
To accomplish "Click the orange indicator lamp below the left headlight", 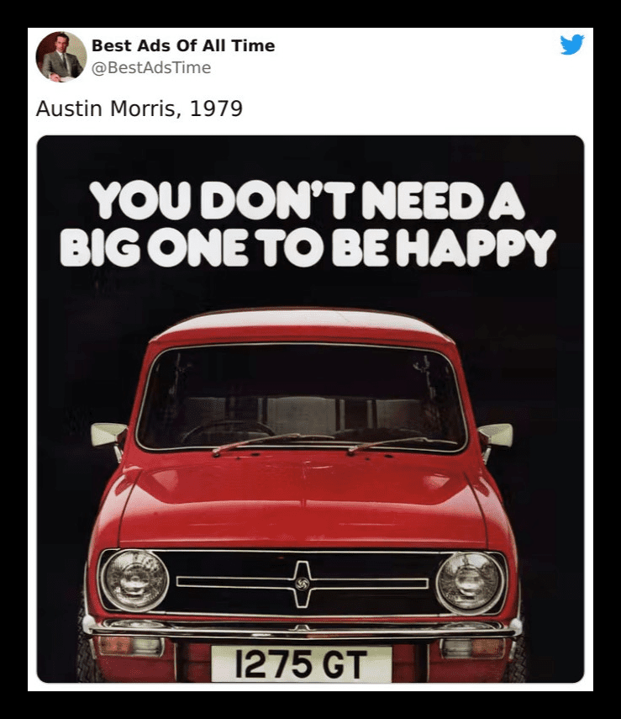I will 130,646.
